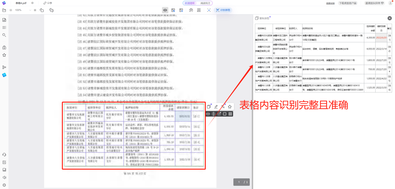Click the region download toolbar icon
This screenshot has width=395, height=189.
(209, 10)
